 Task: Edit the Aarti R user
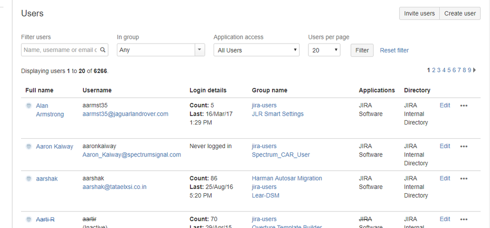(445, 219)
